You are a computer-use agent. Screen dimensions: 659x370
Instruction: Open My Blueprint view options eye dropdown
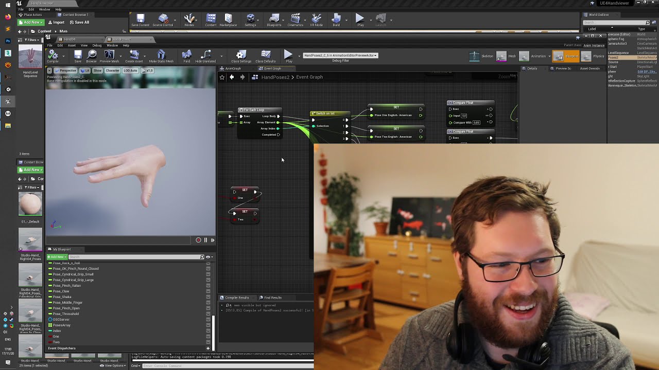[209, 257]
